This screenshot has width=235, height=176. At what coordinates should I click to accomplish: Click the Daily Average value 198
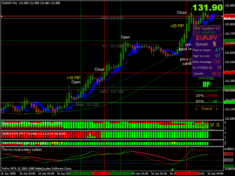coord(216,62)
